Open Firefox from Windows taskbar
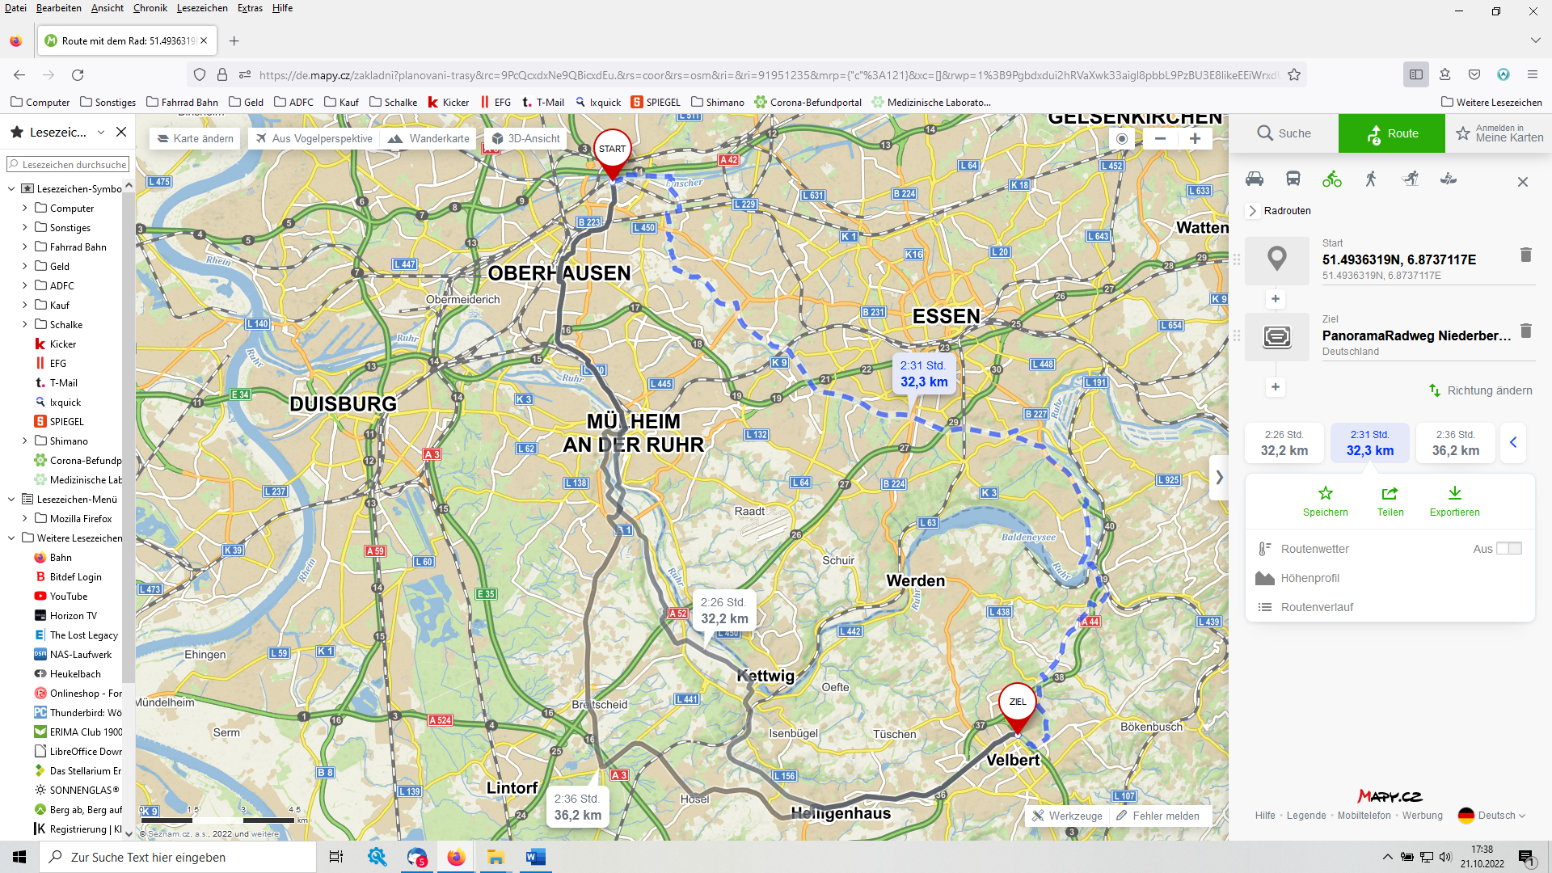 [x=457, y=857]
